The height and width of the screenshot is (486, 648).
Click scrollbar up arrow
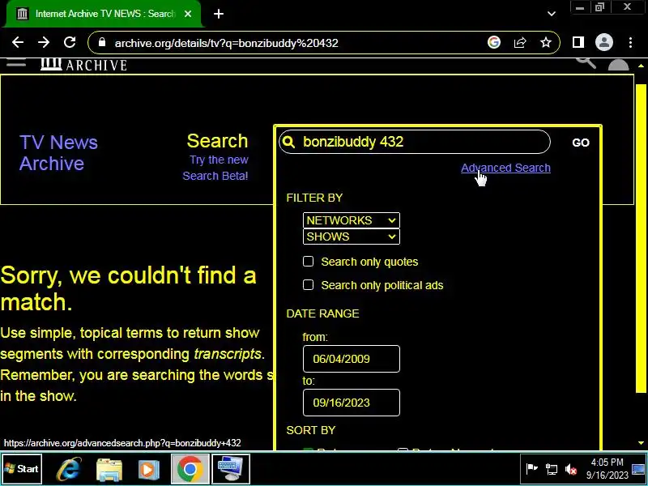tap(641, 66)
